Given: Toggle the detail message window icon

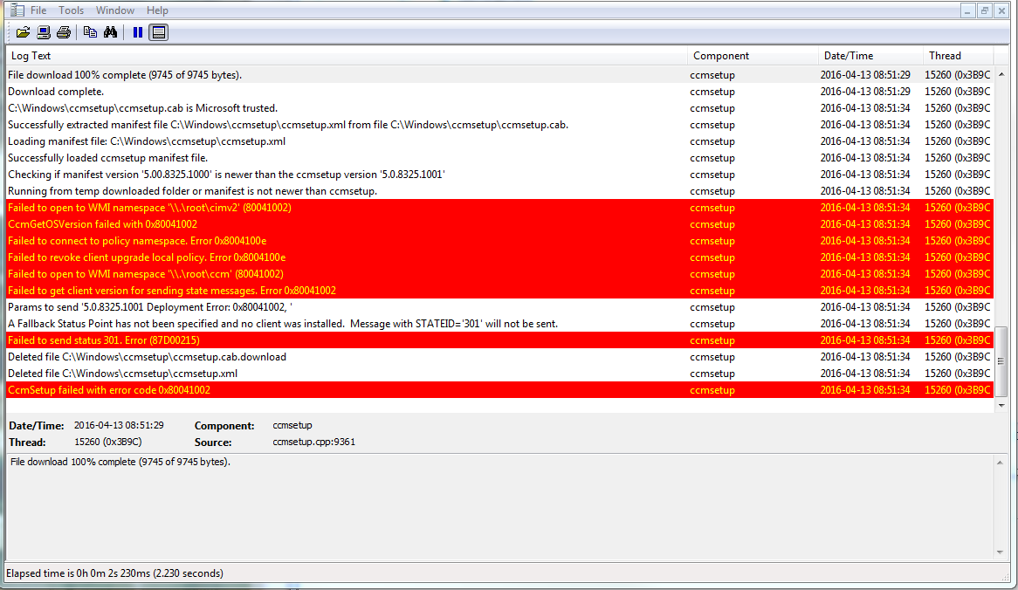Looking at the screenshot, I should 158,31.
